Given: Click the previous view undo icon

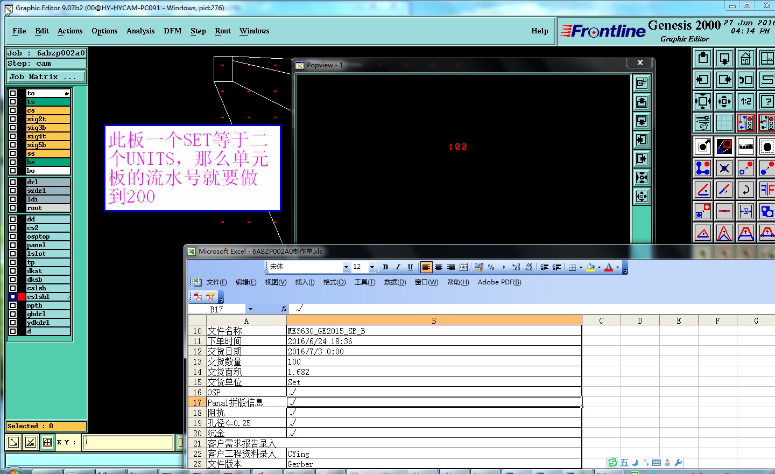Looking at the screenshot, I should (746, 80).
